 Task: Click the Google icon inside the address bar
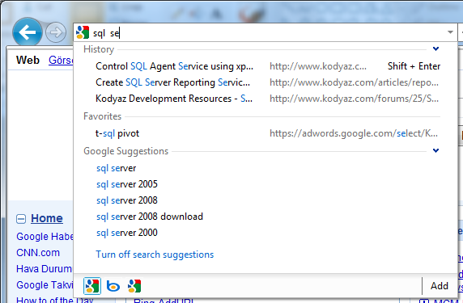click(83, 32)
